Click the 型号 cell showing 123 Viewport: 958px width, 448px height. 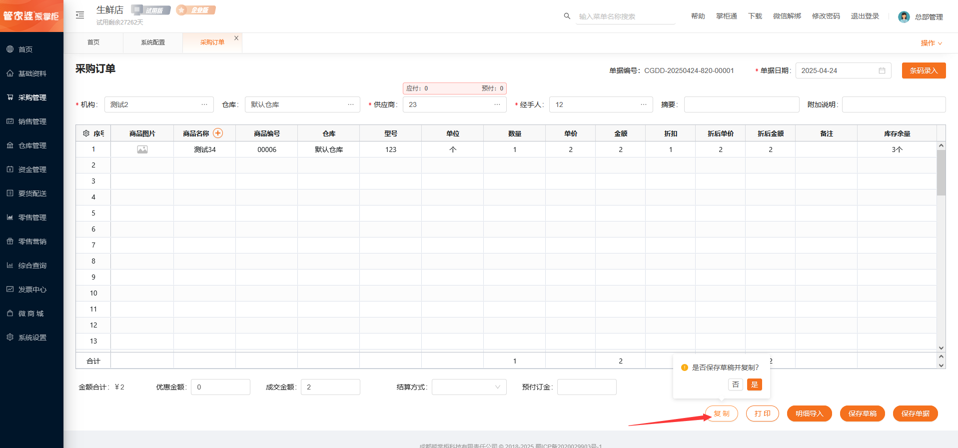(x=391, y=149)
